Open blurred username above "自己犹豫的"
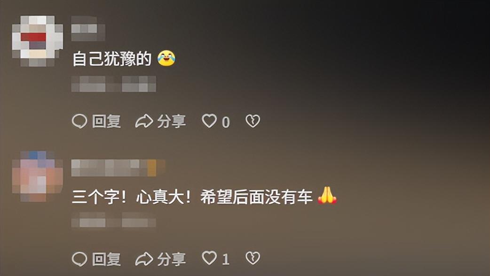This screenshot has height=276, width=490. tap(88, 29)
